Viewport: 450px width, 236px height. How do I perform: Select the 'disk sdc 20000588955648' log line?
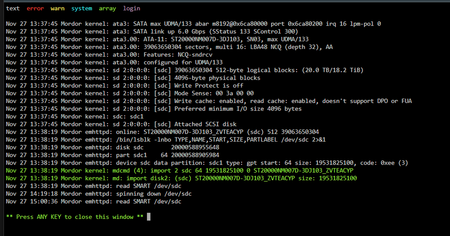tap(112, 148)
